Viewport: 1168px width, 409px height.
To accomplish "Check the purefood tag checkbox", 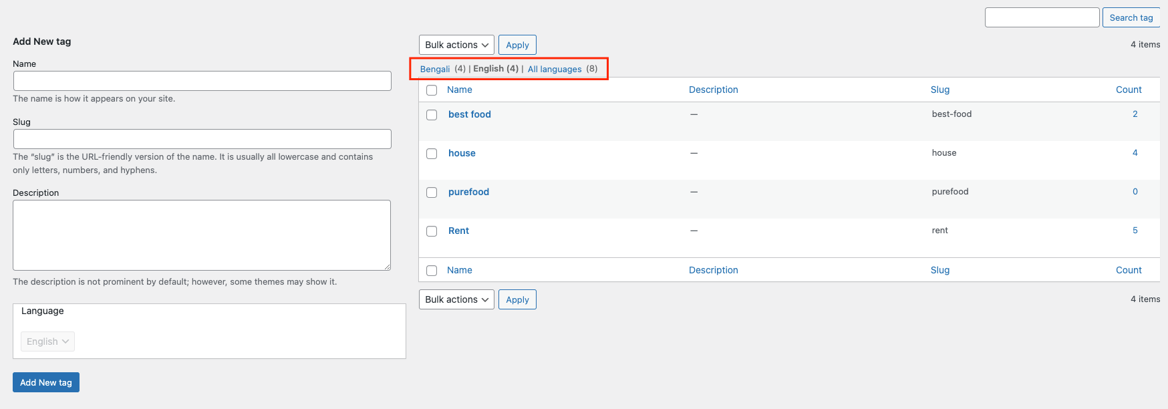I will click(432, 192).
